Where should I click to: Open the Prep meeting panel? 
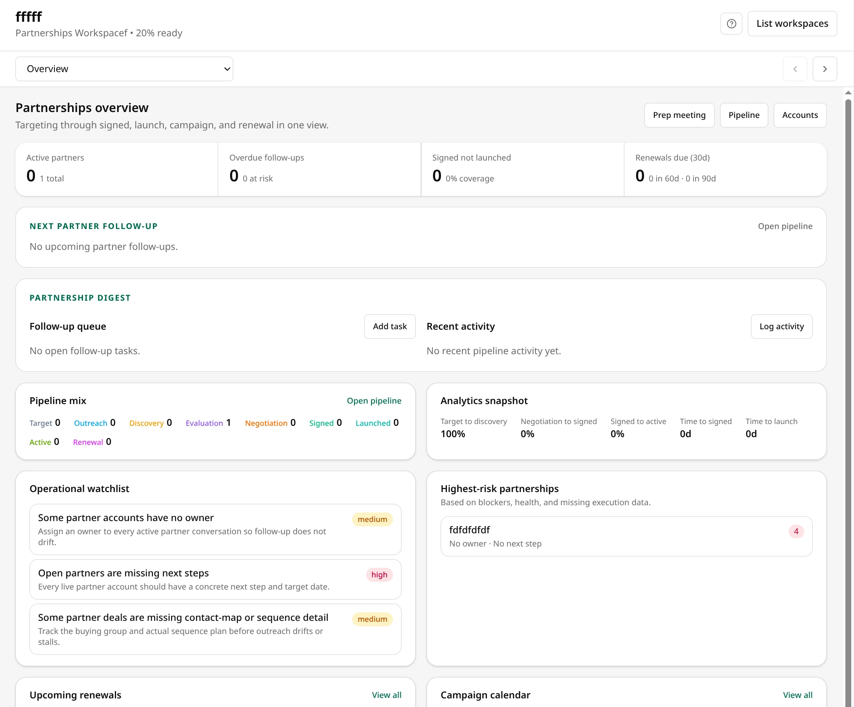coord(679,115)
